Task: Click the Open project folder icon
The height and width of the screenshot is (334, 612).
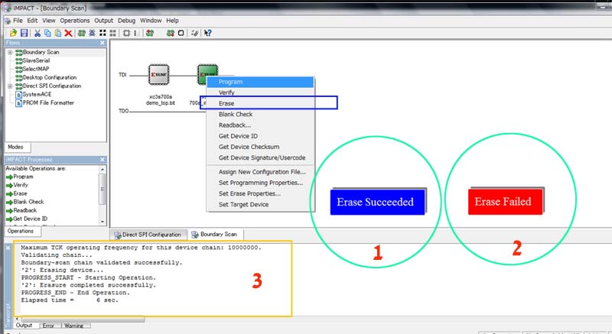Action: tap(13, 33)
